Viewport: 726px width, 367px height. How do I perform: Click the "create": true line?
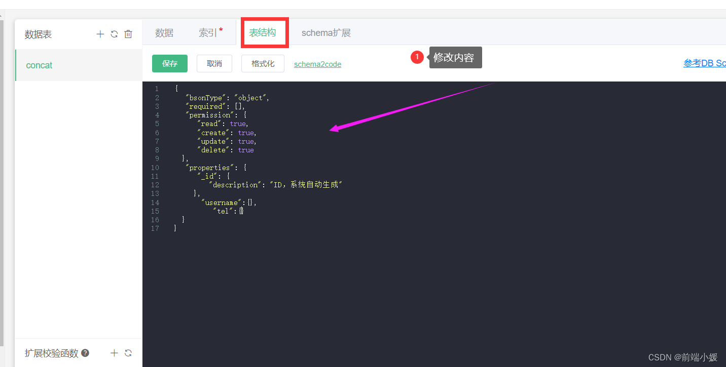pyautogui.click(x=227, y=133)
